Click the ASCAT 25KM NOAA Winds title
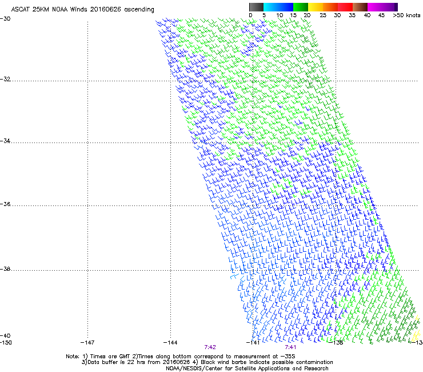 point(82,10)
